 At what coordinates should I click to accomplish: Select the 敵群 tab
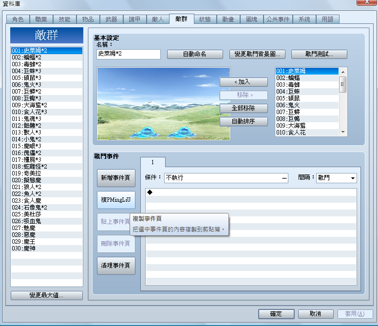point(181,19)
